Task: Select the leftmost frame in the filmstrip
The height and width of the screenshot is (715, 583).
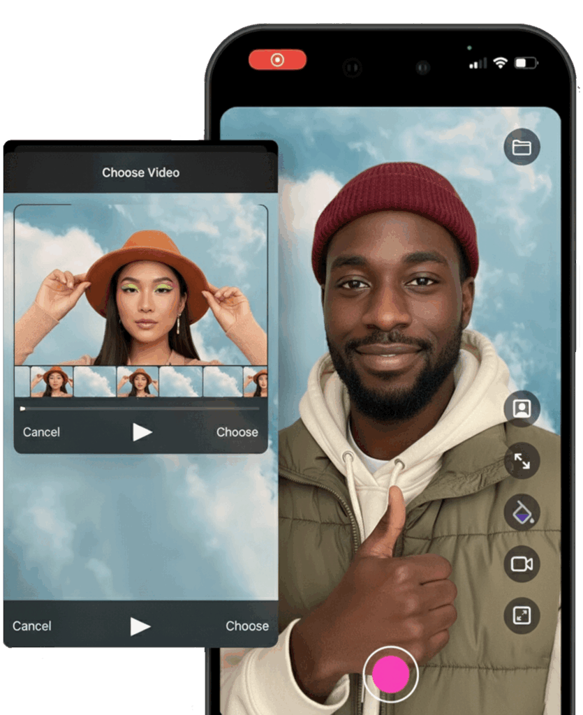Action: (22, 382)
